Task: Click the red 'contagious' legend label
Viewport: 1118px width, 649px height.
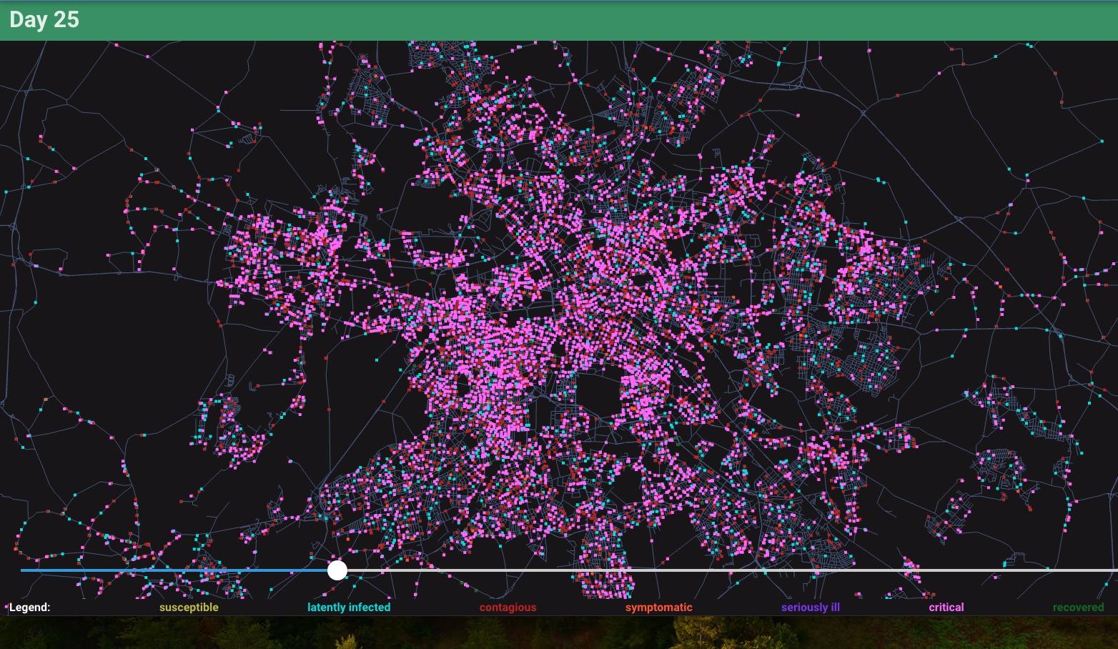Action: click(508, 608)
